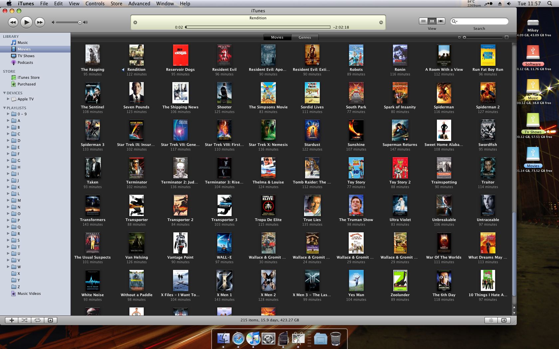Viewport: 559px width, 349px height.
Task: Open the Spiderman 3 movie thumbnail
Action: click(93, 130)
